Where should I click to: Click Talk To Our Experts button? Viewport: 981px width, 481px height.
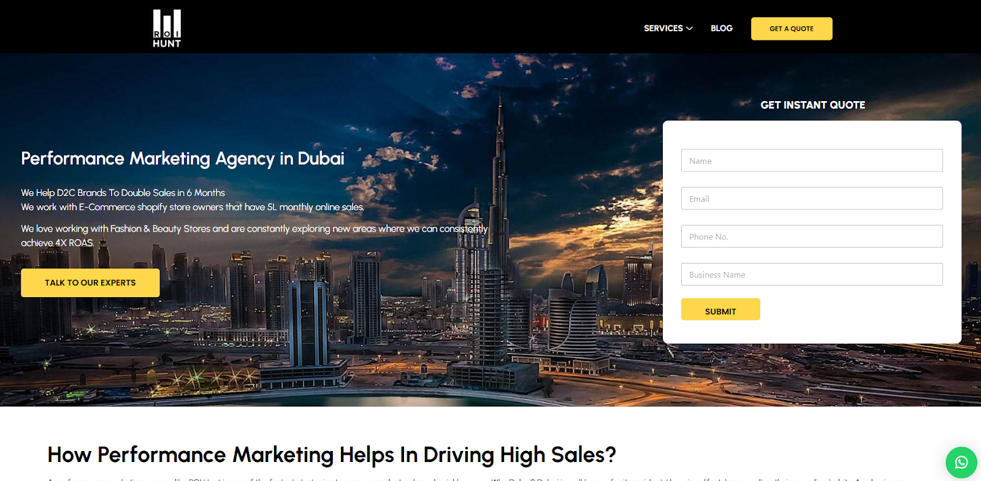[x=90, y=282]
